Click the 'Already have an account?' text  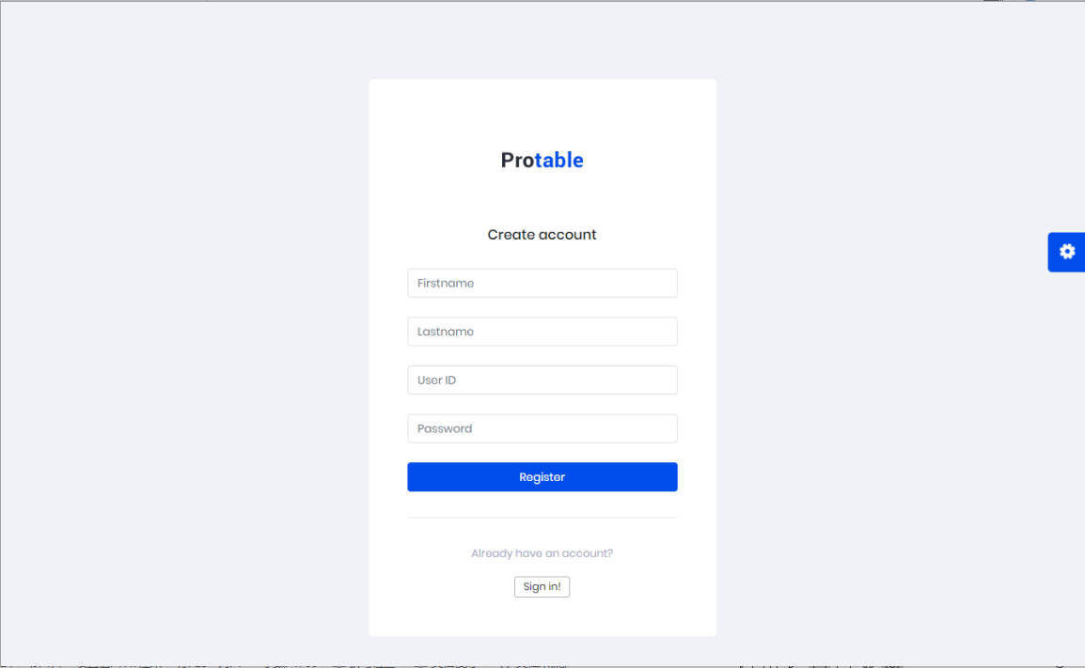click(542, 553)
